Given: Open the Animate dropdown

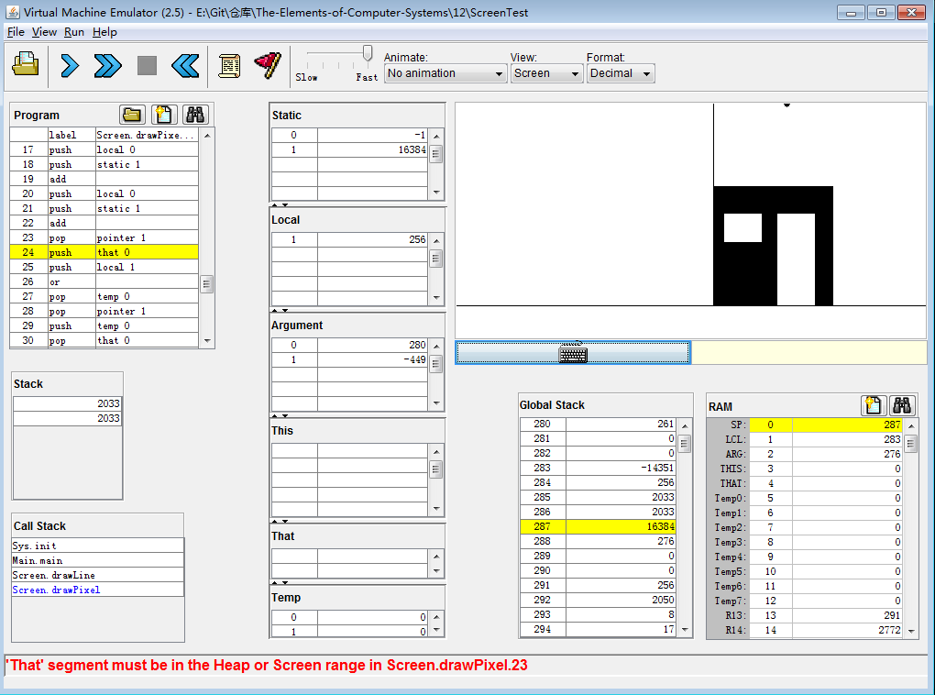Looking at the screenshot, I should coord(445,73).
